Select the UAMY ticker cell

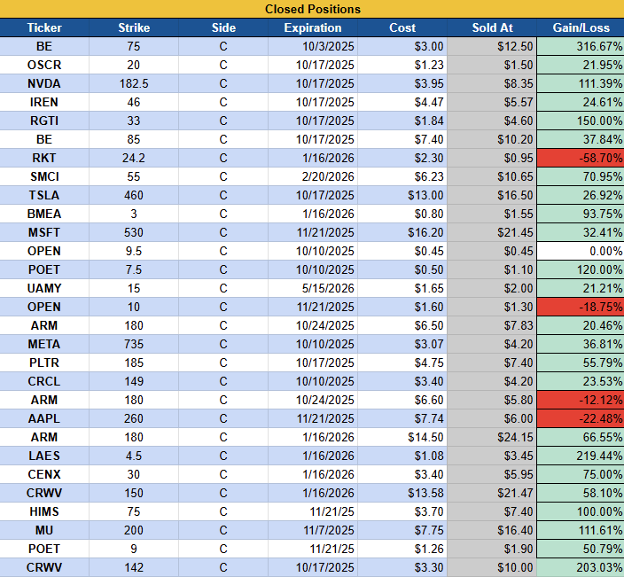coord(44,288)
